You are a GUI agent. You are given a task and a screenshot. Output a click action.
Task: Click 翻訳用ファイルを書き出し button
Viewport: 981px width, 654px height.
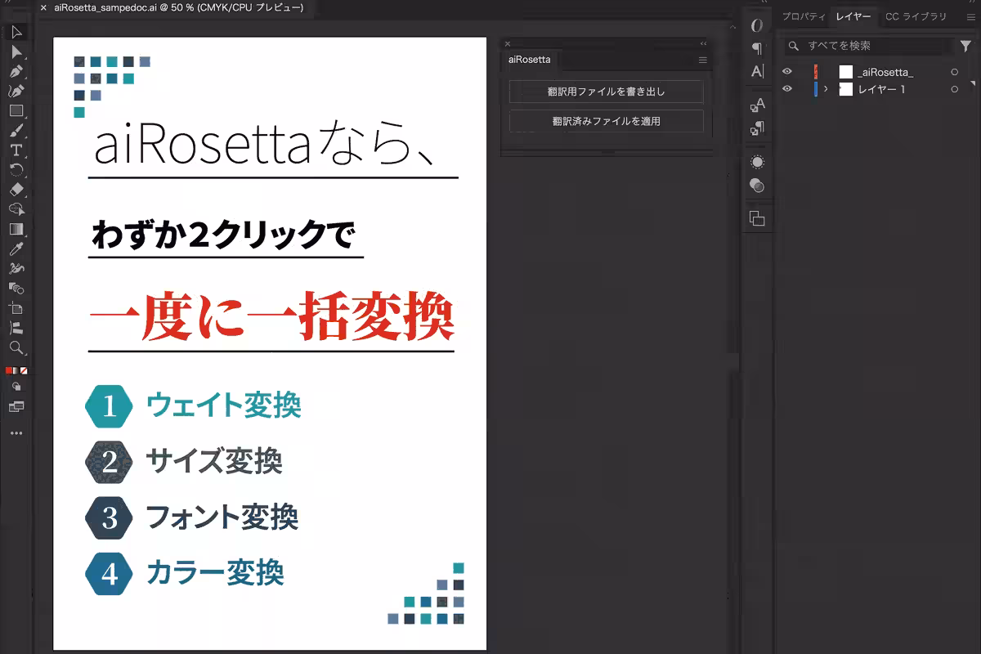606,92
